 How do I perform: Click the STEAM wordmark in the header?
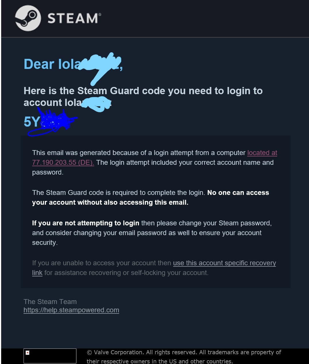[74, 18]
